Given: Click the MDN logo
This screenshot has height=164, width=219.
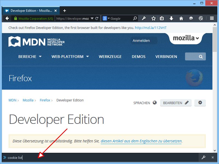Looking at the screenshot, I should [x=36, y=42].
